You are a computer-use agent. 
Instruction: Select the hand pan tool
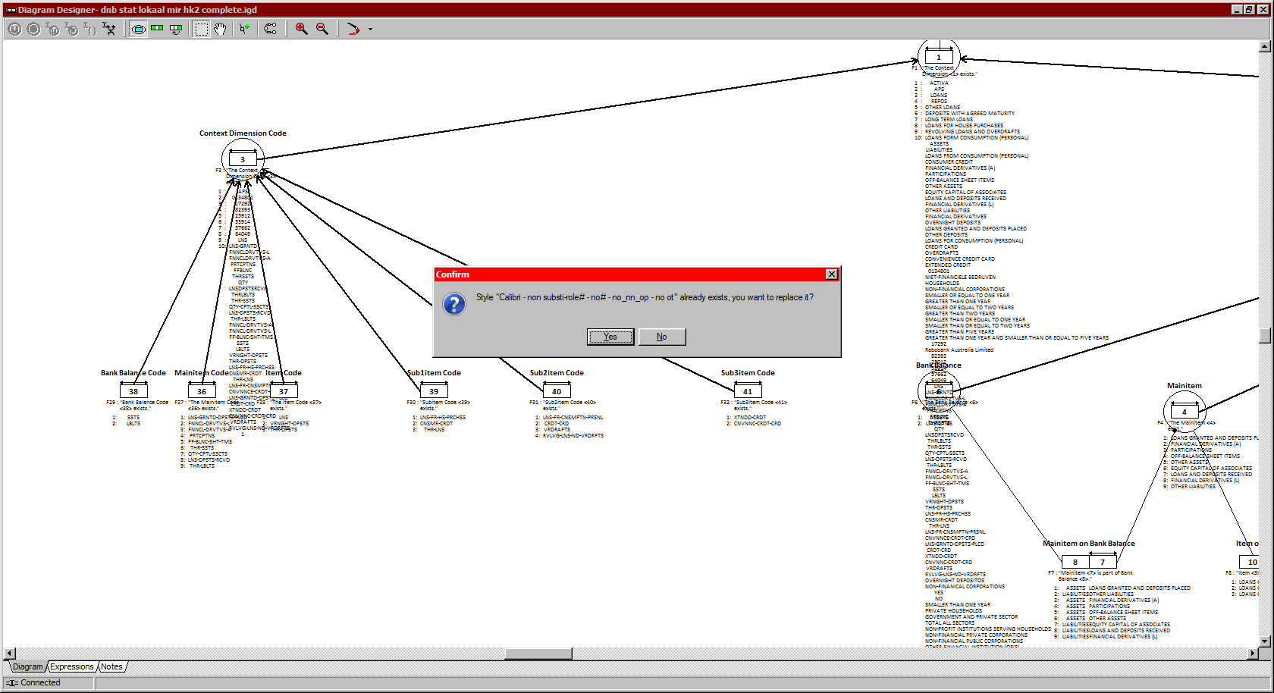click(x=220, y=29)
